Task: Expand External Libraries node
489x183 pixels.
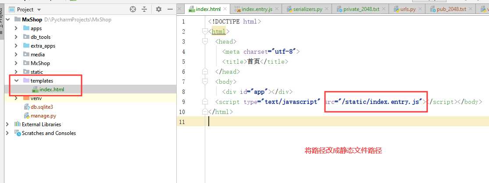Action: click(x=7, y=124)
